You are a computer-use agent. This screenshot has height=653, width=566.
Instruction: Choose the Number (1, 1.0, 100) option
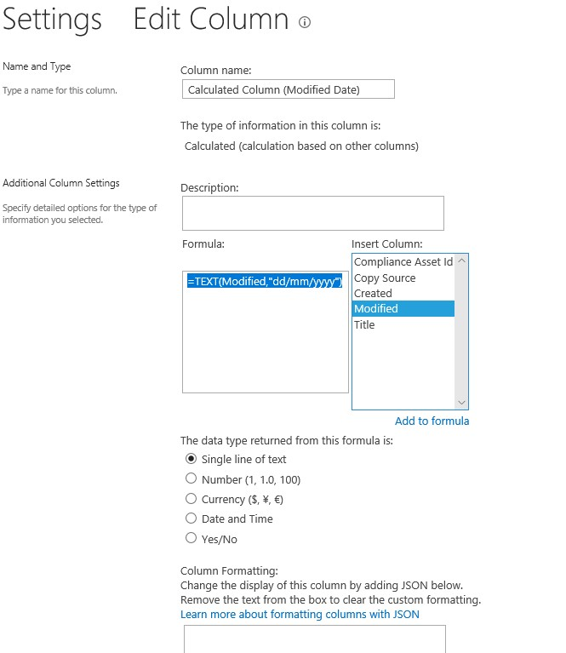coord(192,478)
